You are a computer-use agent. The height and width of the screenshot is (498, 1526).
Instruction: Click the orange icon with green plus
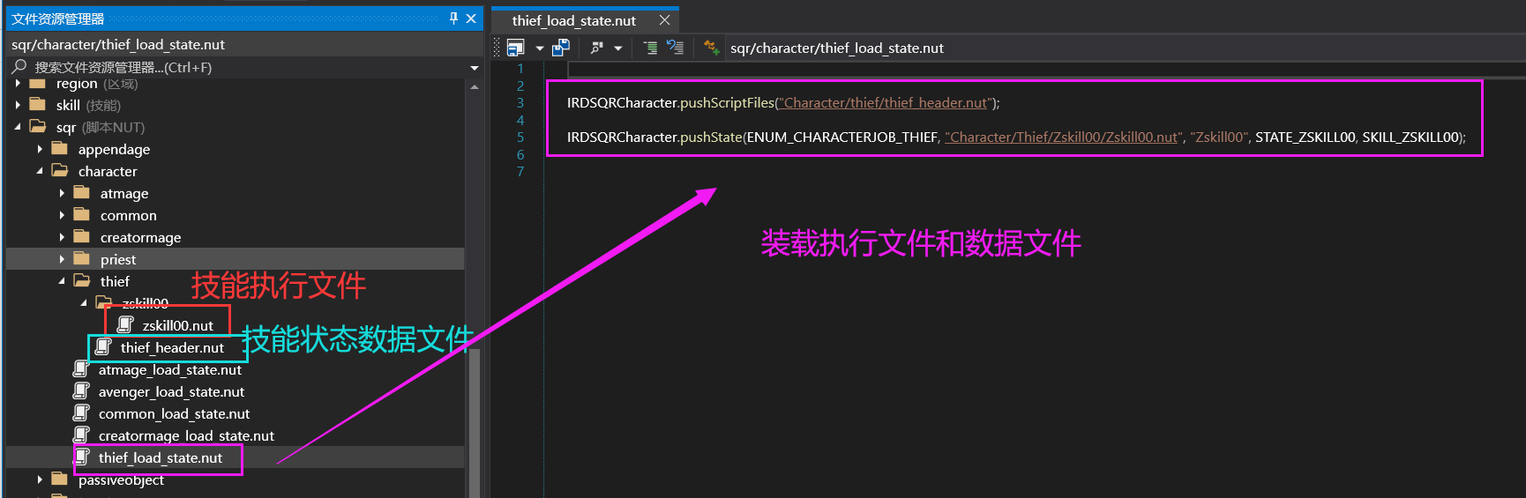tap(712, 48)
